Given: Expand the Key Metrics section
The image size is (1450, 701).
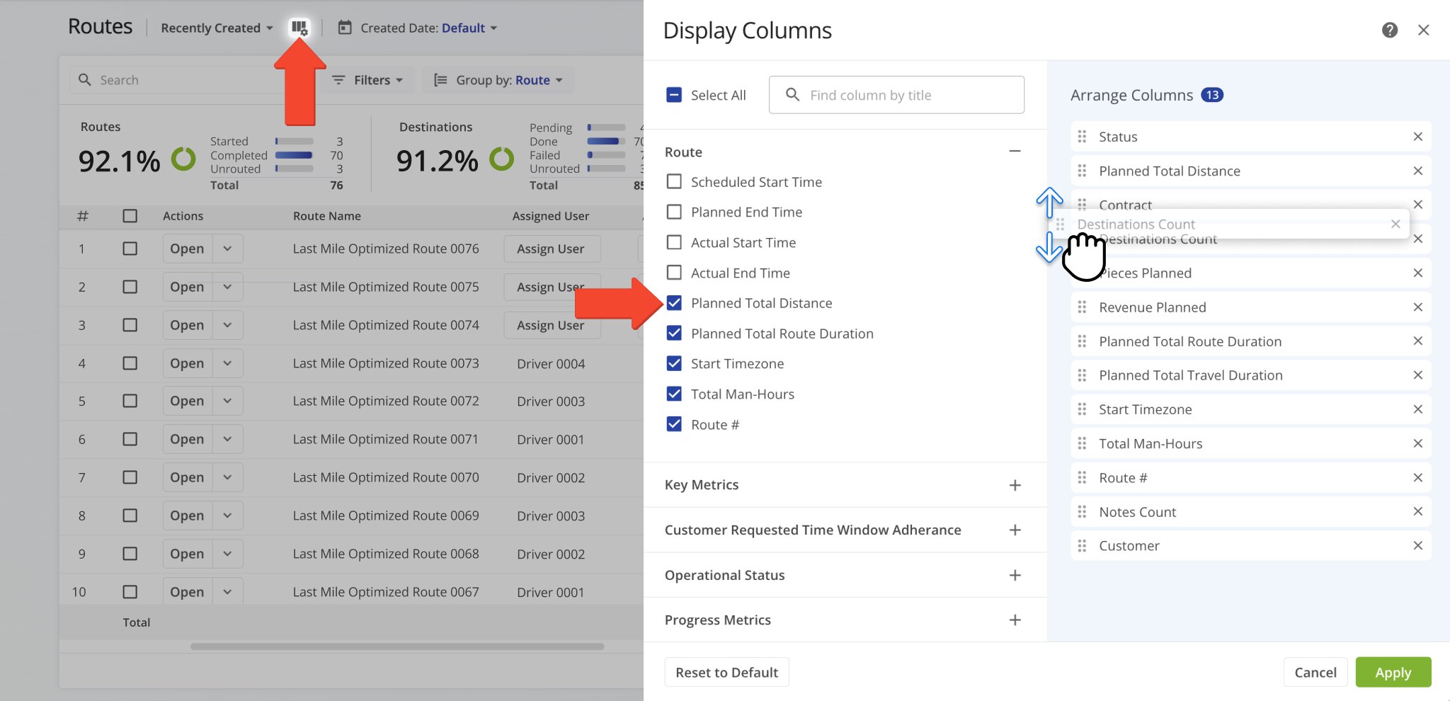Looking at the screenshot, I should (x=1015, y=485).
